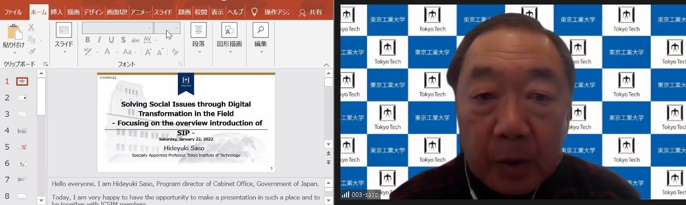Click the Copy icon in clipboard group

pyautogui.click(x=31, y=40)
